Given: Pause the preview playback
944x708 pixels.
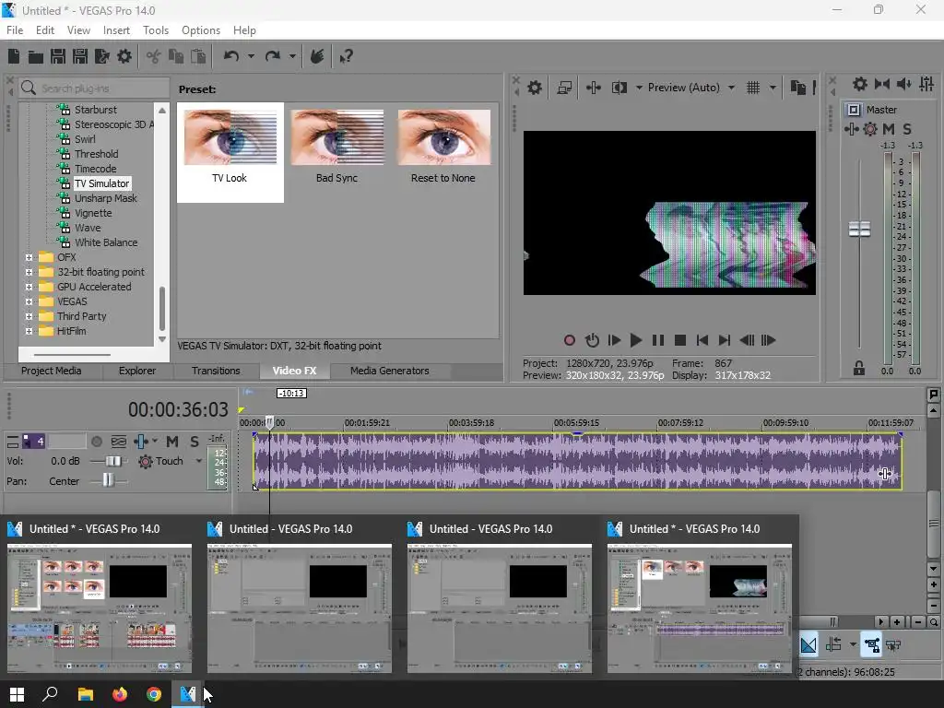Looking at the screenshot, I should point(658,340).
